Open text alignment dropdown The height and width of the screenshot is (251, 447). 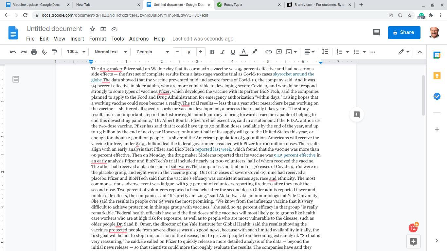[310, 52]
